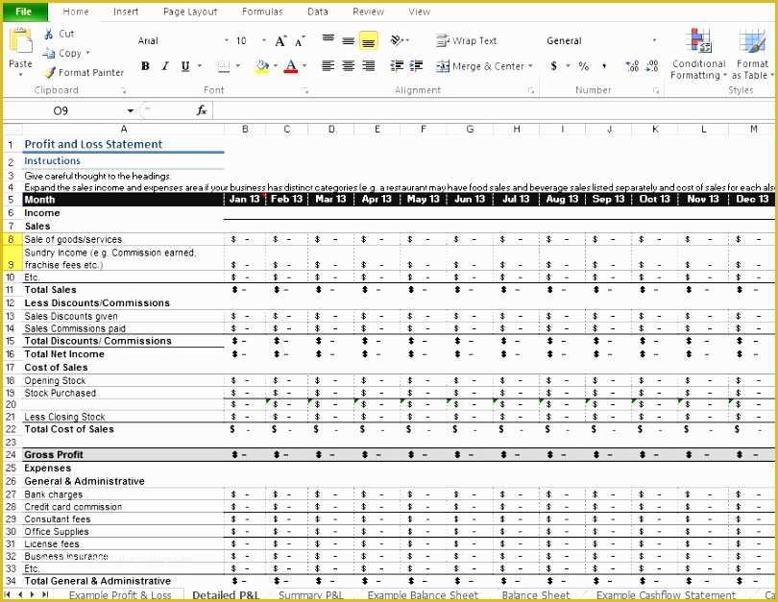Align text right

[x=368, y=65]
